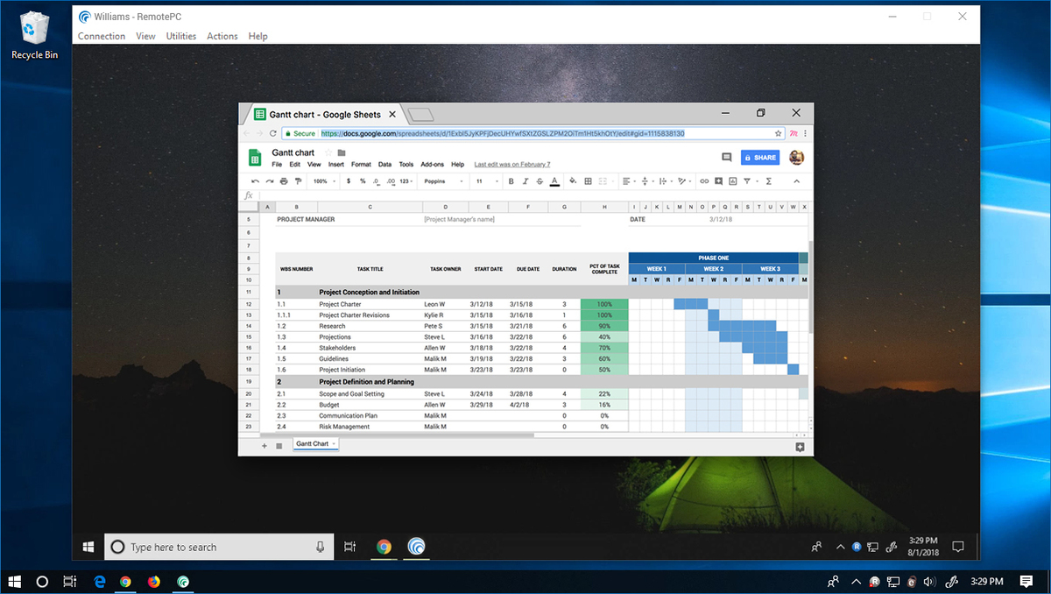This screenshot has height=594, width=1051.
Task: Click the undo arrow in Sheets toolbar
Action: pos(255,181)
